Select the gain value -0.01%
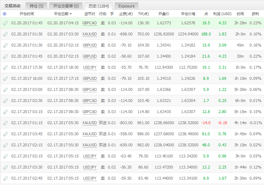This screenshot has height=185, width=264. point(255,123)
